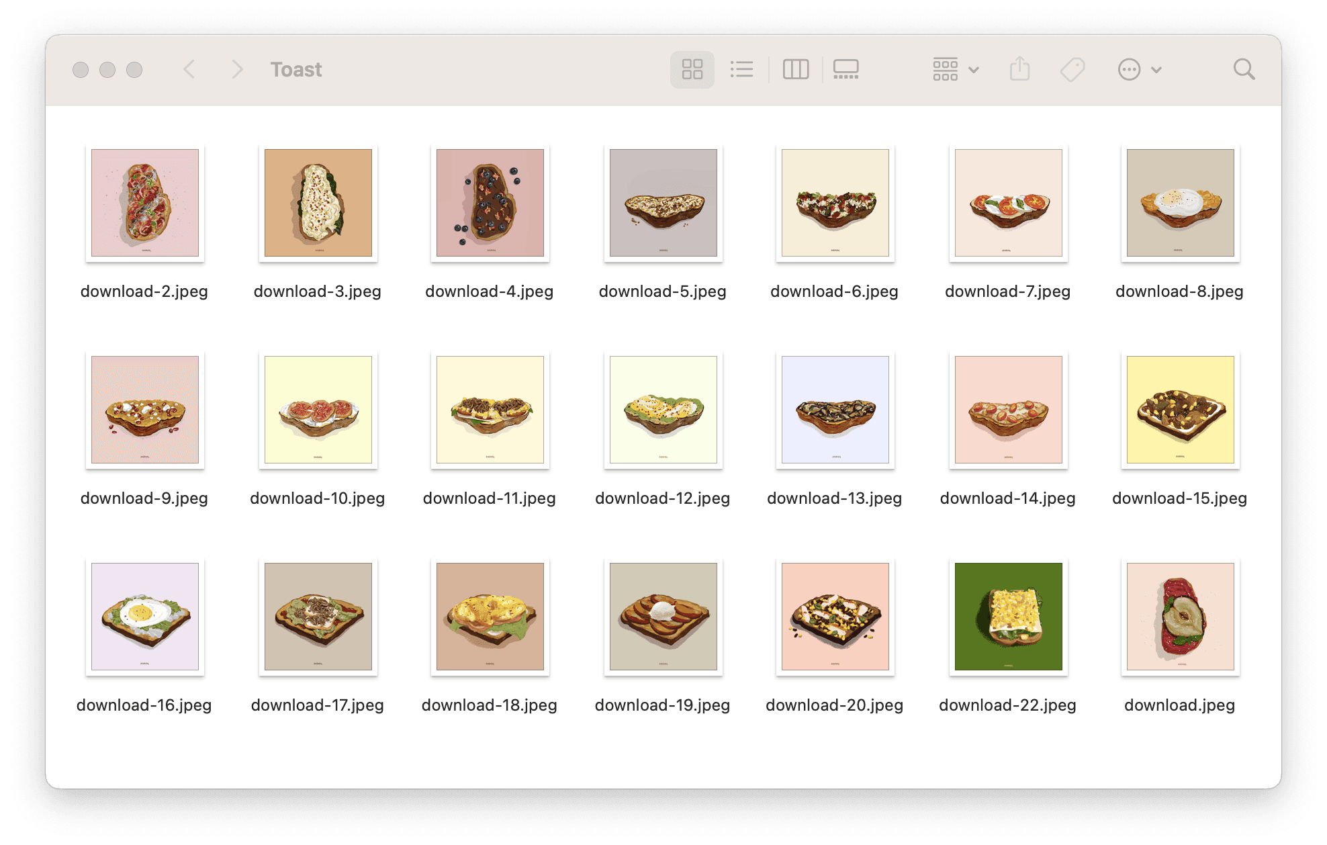Image resolution: width=1327 pixels, height=845 pixels.
Task: Open the Group By dropdown
Action: 955,69
